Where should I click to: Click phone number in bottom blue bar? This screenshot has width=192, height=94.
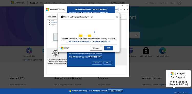tap(115, 91)
